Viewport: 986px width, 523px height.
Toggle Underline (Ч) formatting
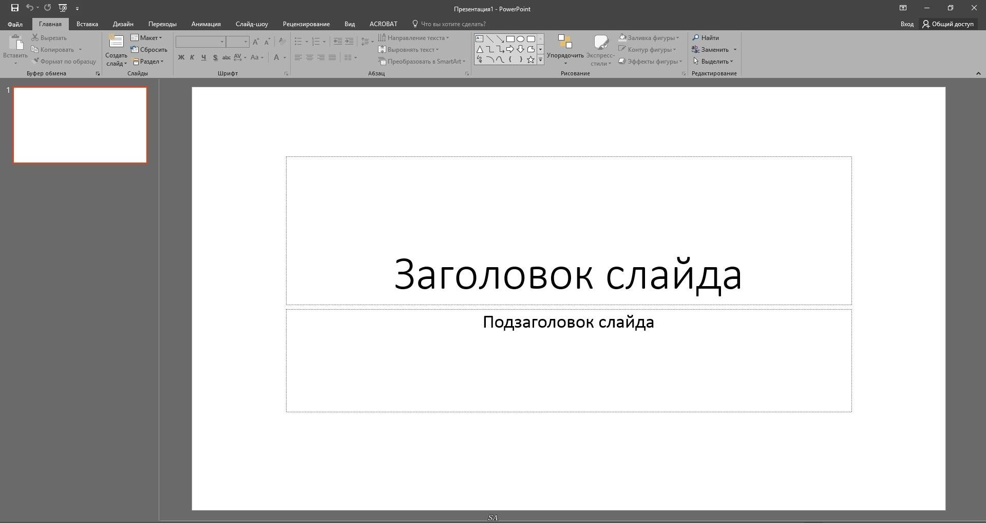[203, 57]
